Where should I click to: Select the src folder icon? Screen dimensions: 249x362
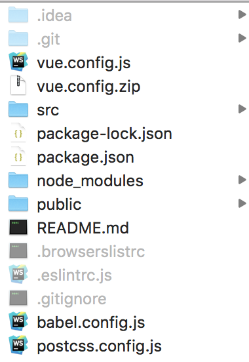[x=18, y=109]
